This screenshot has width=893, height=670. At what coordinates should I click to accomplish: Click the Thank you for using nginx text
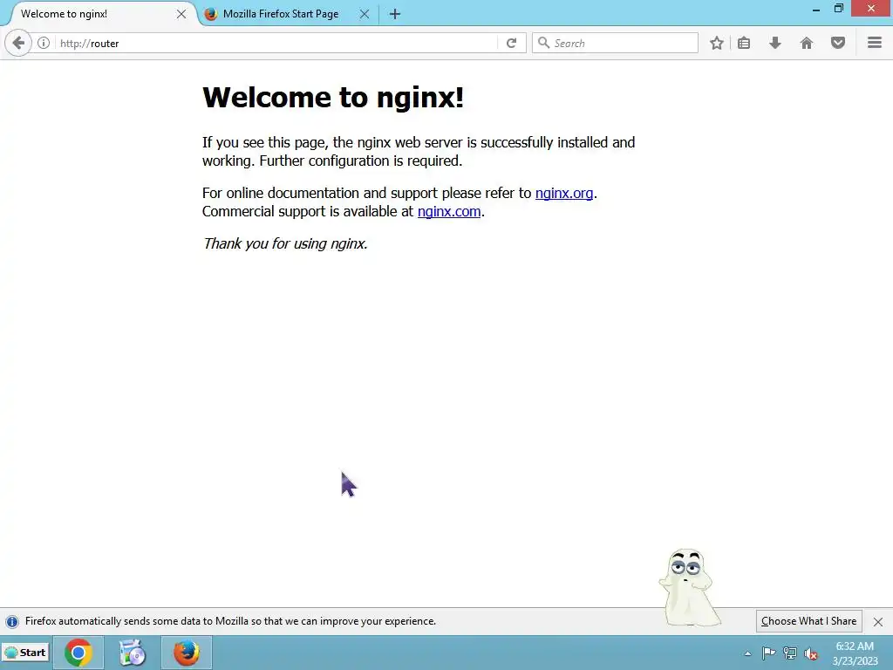click(285, 244)
